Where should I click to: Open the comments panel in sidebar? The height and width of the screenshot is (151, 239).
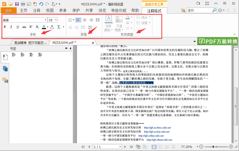click(5, 80)
